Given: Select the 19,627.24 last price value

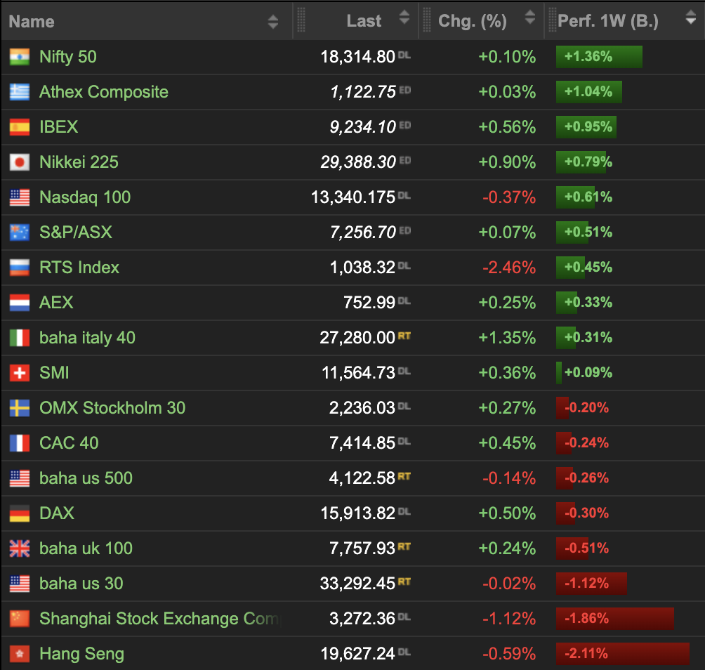Looking at the screenshot, I should click(357, 653).
